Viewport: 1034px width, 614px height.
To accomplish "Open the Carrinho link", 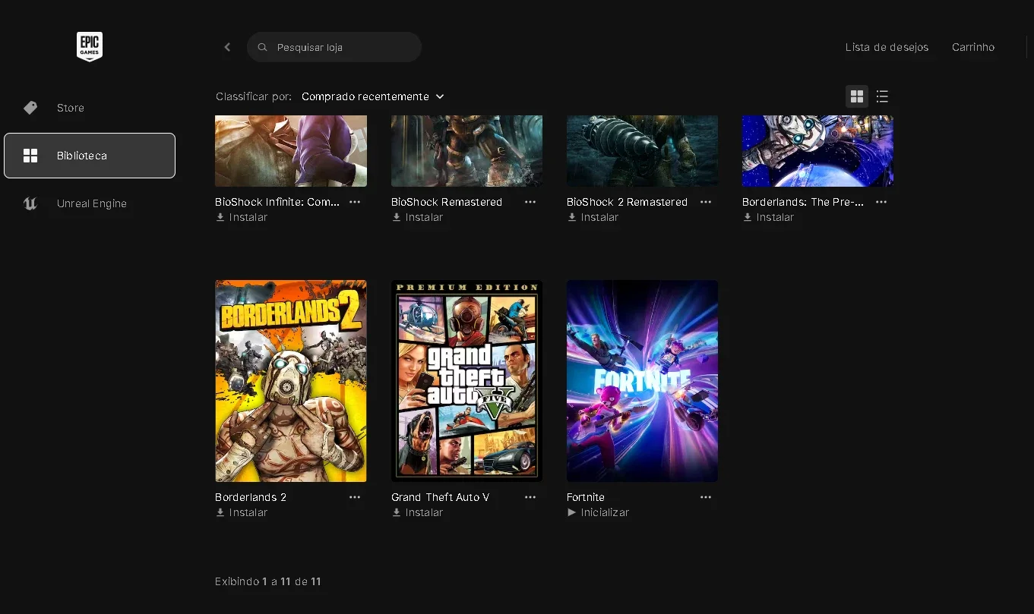I will click(973, 47).
